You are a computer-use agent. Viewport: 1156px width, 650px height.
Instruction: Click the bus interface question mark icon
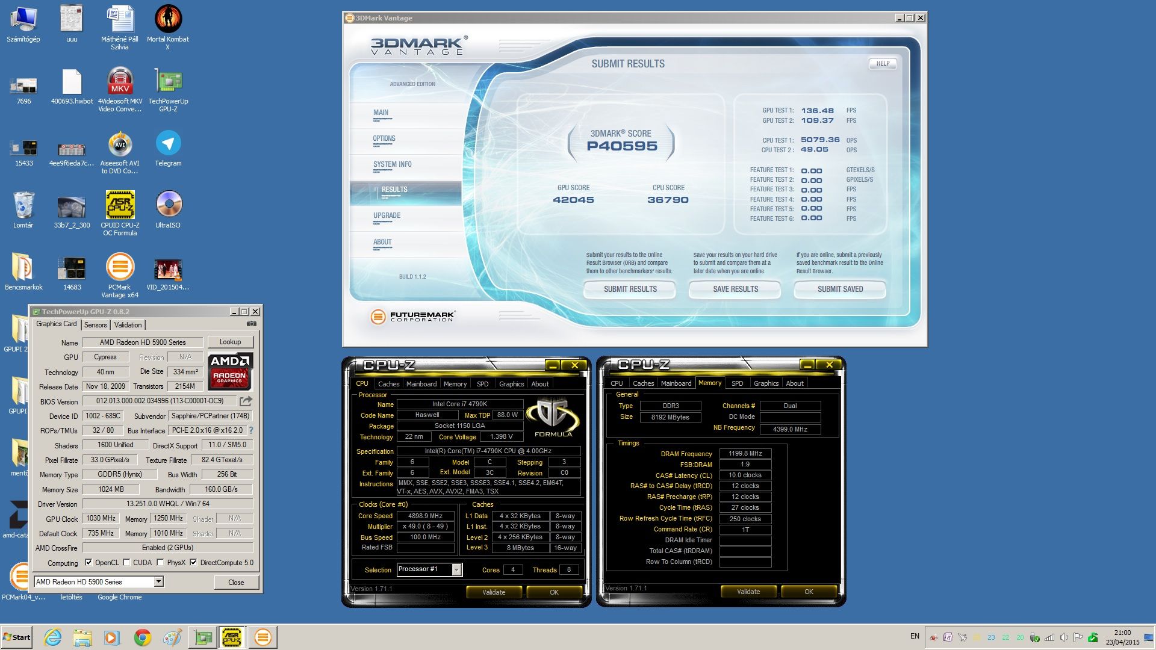251,430
